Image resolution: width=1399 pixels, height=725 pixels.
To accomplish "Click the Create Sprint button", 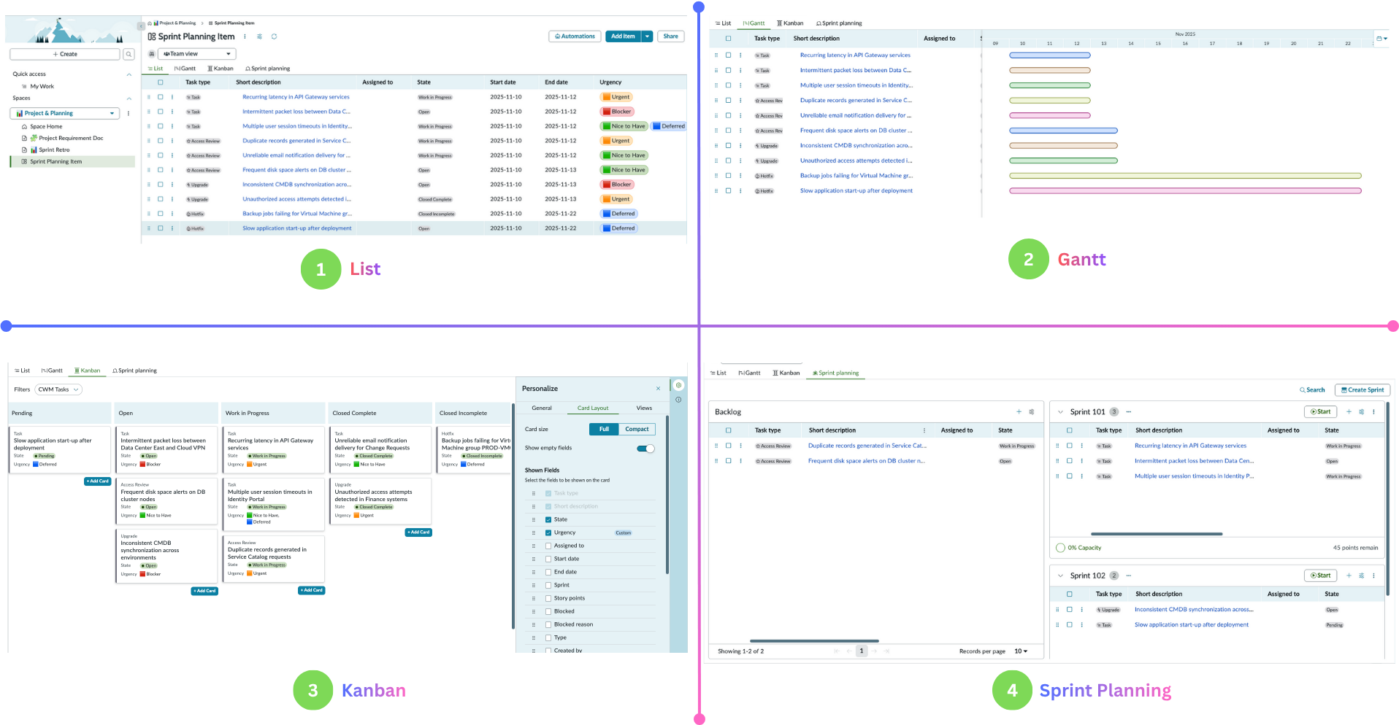I will coord(1362,390).
